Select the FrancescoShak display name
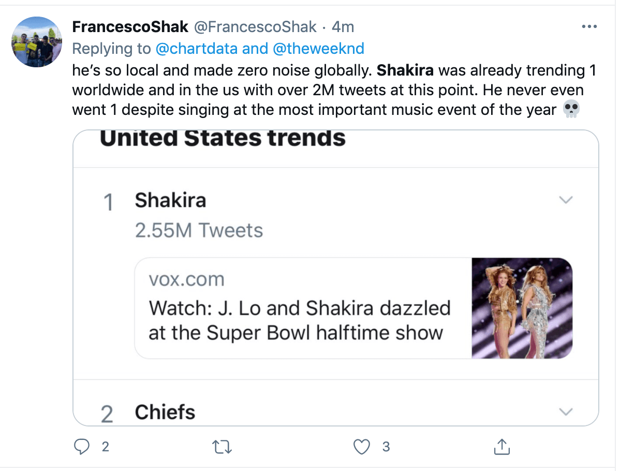This screenshot has width=620, height=471. pyautogui.click(x=130, y=26)
